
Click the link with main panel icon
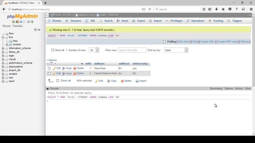click(x=39, y=30)
